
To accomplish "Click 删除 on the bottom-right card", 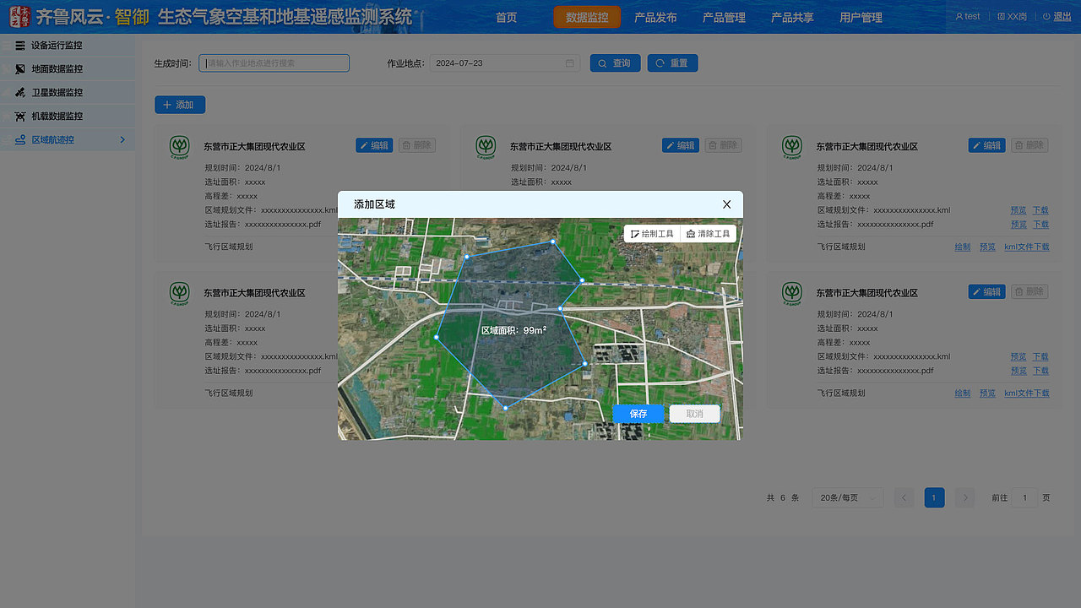I will [x=1029, y=291].
